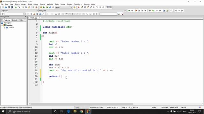Click the taskbar search box
The width and height of the screenshot is (204, 114).
click(29, 111)
